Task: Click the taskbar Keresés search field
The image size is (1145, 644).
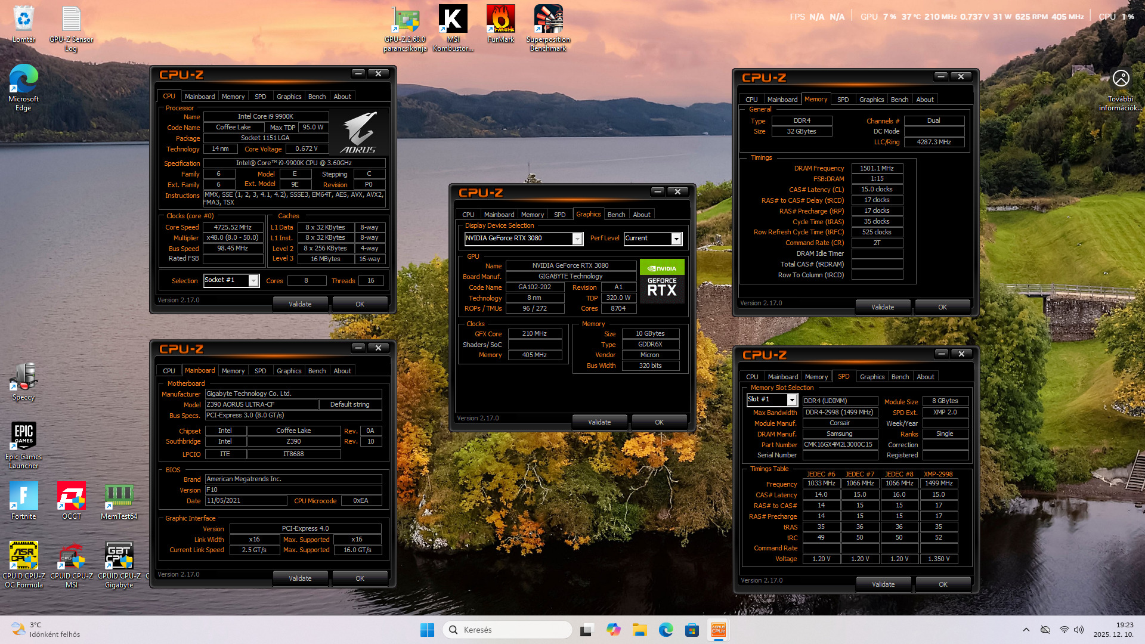Action: [x=507, y=630]
